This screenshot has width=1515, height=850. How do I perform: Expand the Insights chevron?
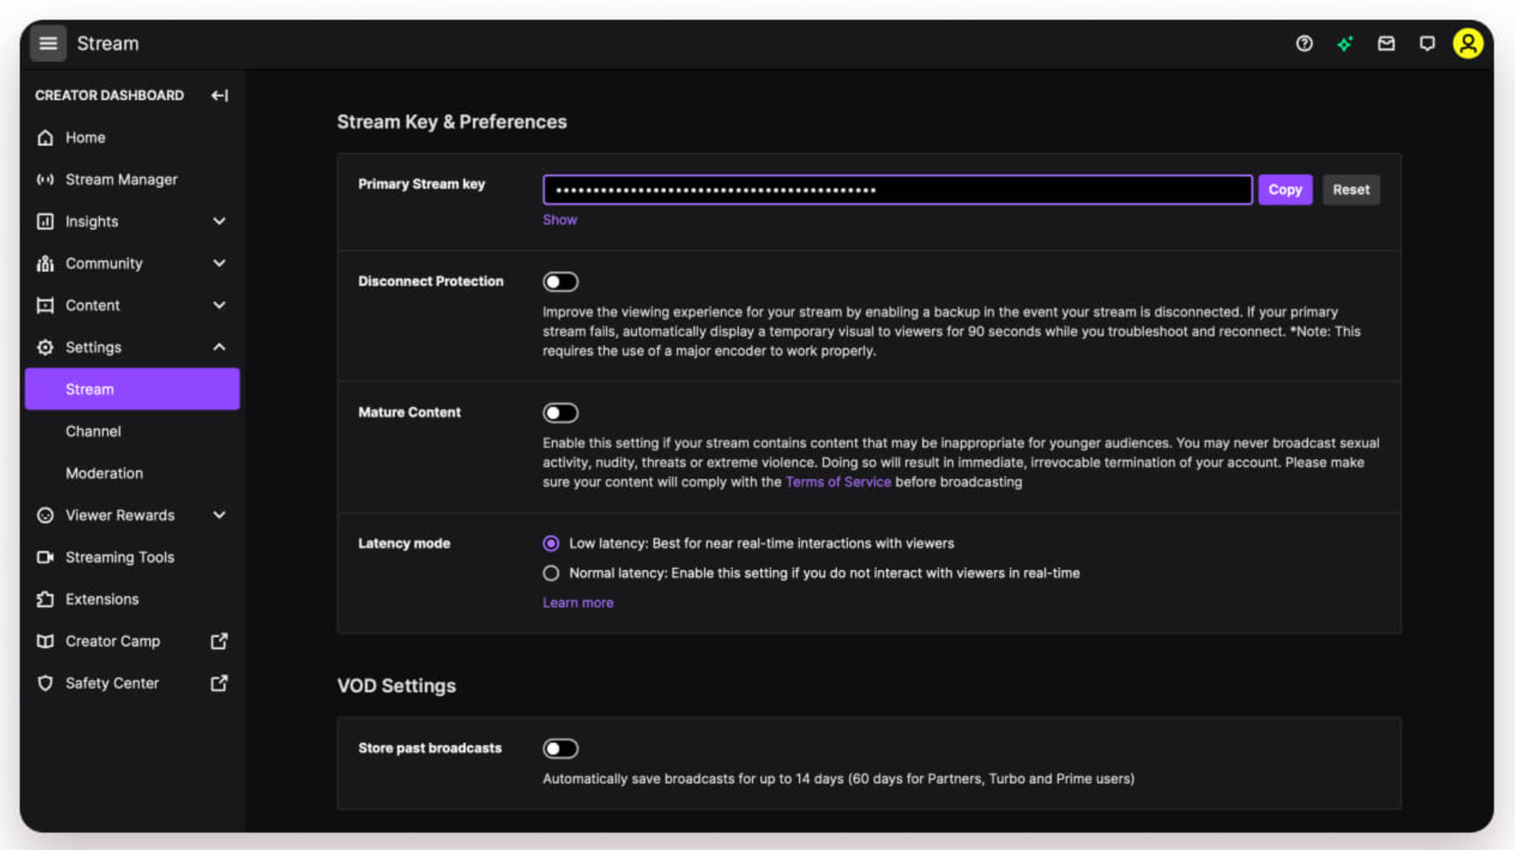pyautogui.click(x=219, y=221)
